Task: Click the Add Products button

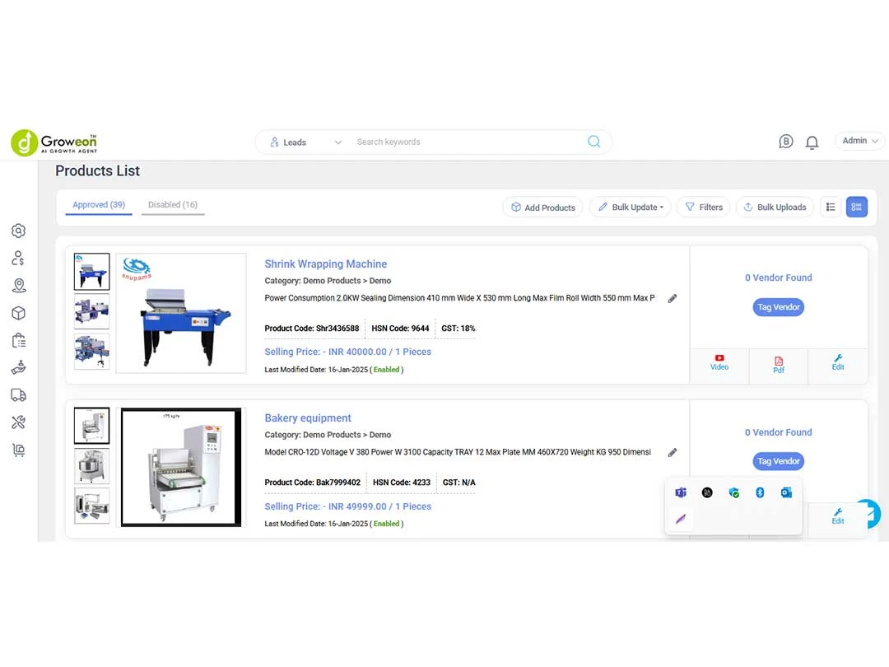Action: point(542,208)
